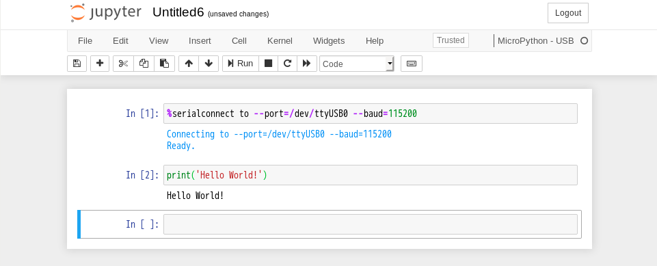Paste cells below clipboard icon
Image resolution: width=657 pixels, height=266 pixels.
[164, 64]
